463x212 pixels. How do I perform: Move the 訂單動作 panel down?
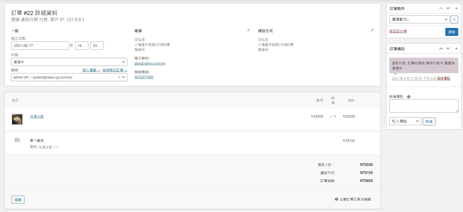point(448,9)
